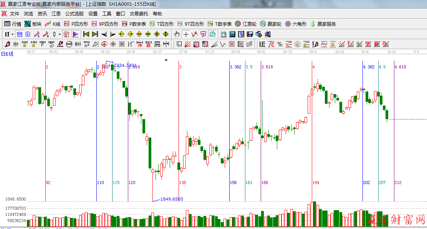Click the 行情 quotes button
The height and width of the screenshot is (229, 427).
tap(13, 24)
